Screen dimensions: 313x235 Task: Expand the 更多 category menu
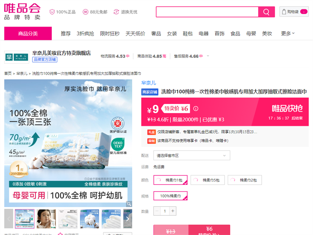(288, 34)
